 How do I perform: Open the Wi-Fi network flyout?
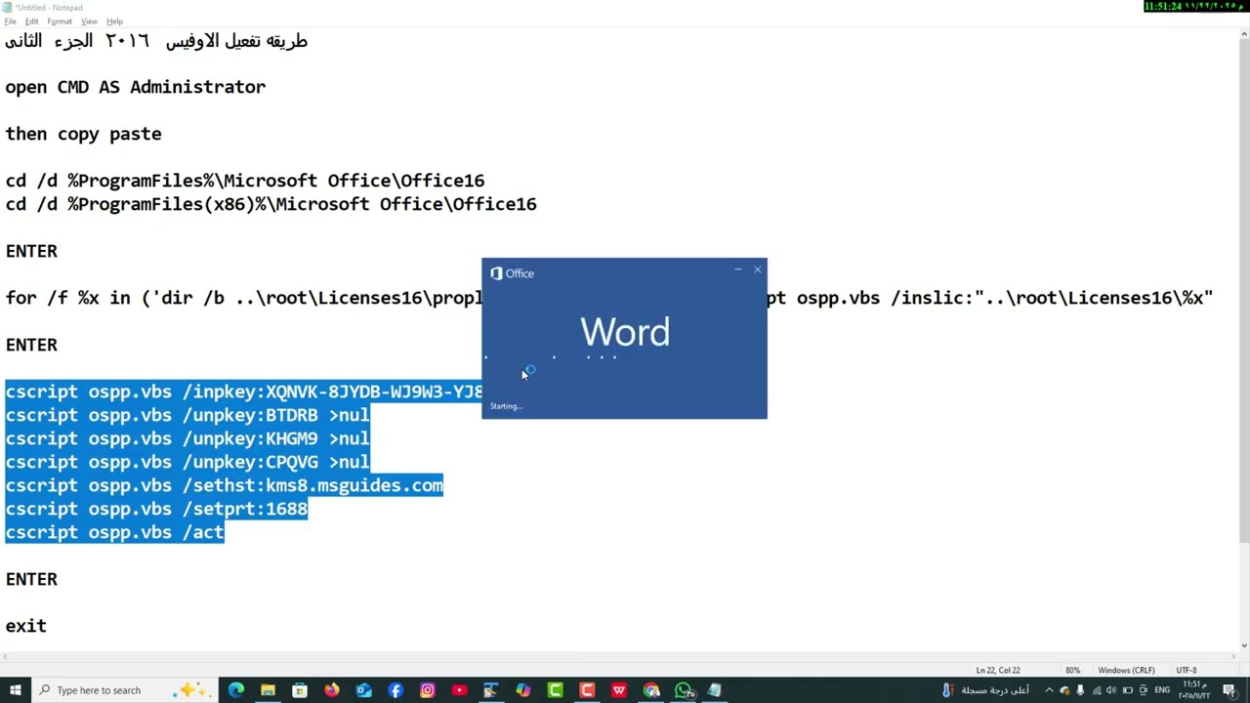click(x=1096, y=690)
